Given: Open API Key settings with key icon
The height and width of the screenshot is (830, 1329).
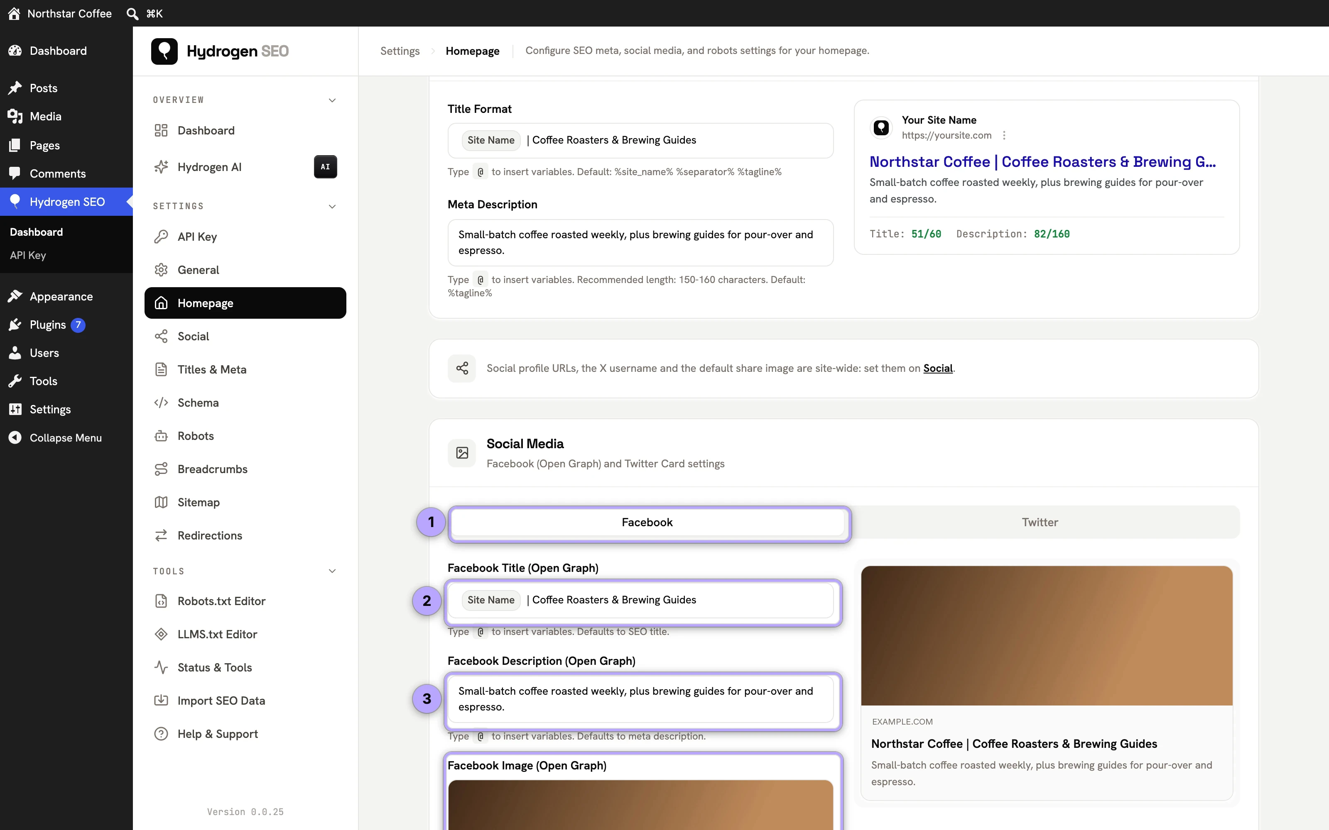Looking at the screenshot, I should click(x=245, y=237).
